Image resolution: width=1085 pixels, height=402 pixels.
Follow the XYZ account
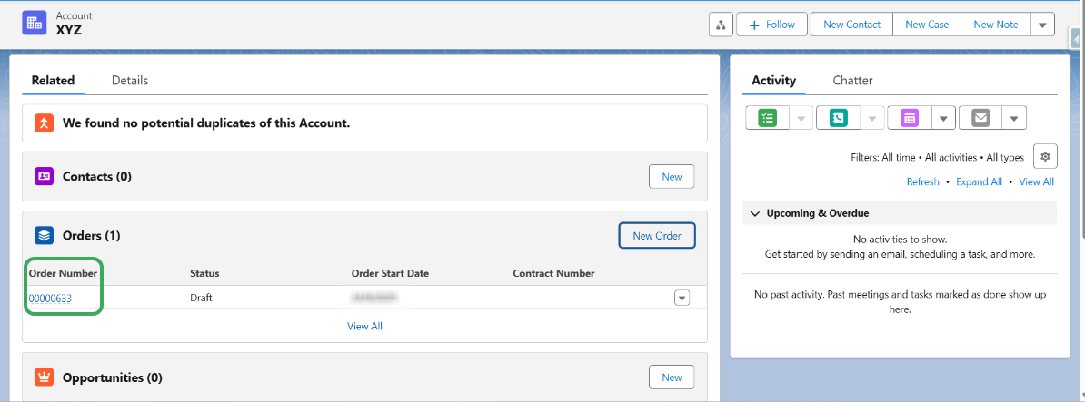(771, 25)
